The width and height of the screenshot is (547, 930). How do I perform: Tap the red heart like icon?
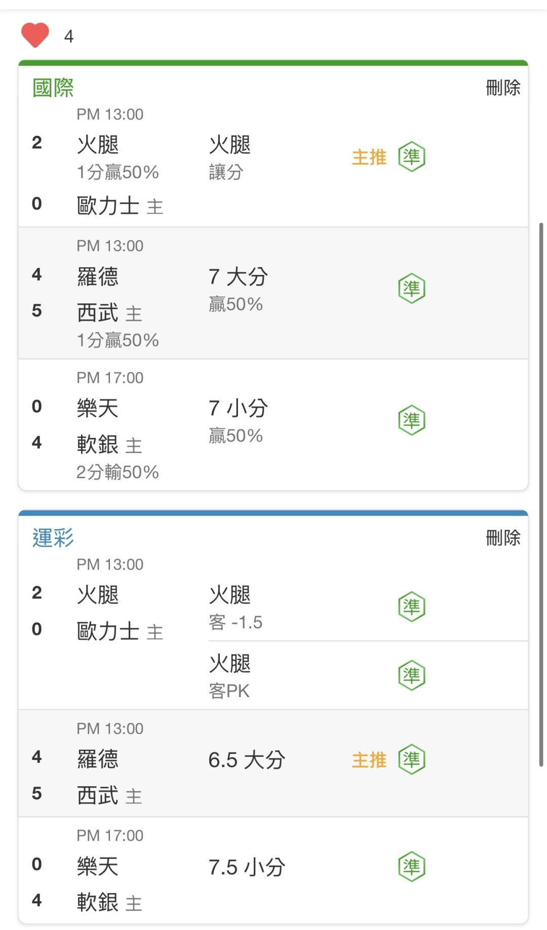click(35, 35)
